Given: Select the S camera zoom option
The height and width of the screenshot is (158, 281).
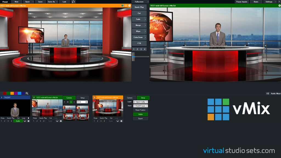Looking at the screenshot, I should [x=71, y=102].
